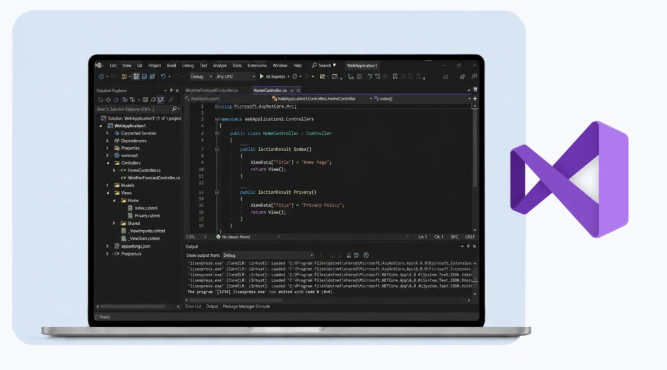Image resolution: width=667 pixels, height=370 pixels.
Task: Click the green No issues found check icon
Action: pos(218,237)
